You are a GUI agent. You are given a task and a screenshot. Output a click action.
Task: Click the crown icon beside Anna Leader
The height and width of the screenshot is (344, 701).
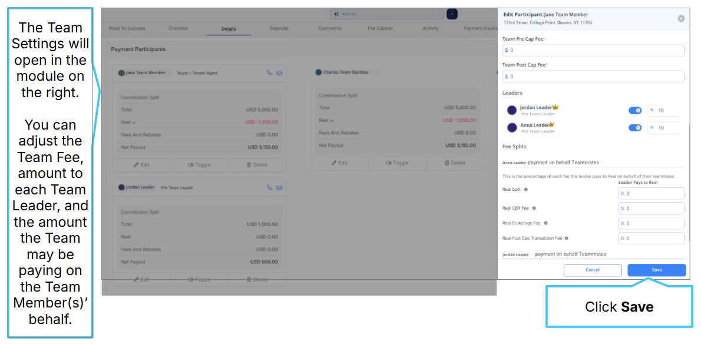(551, 125)
